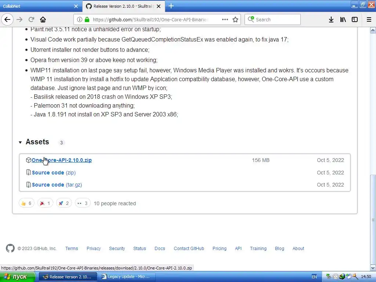Download Source code (zip)

click(x=54, y=173)
